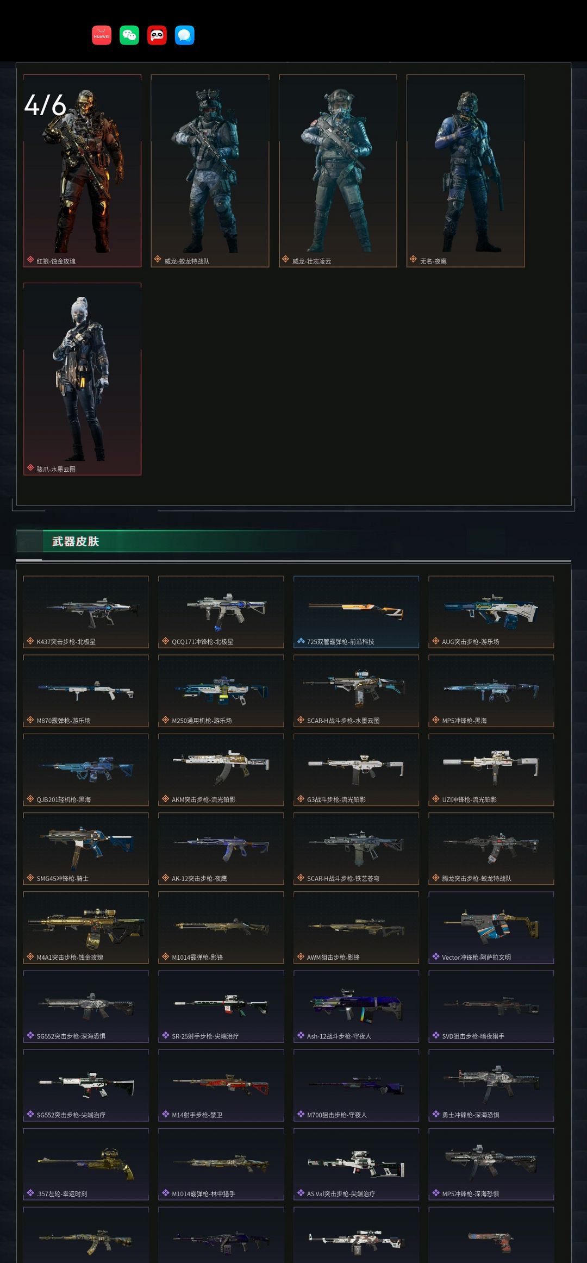
Task: Select AKM突击步枪-流光铂影 weapon skin
Action: 221,770
